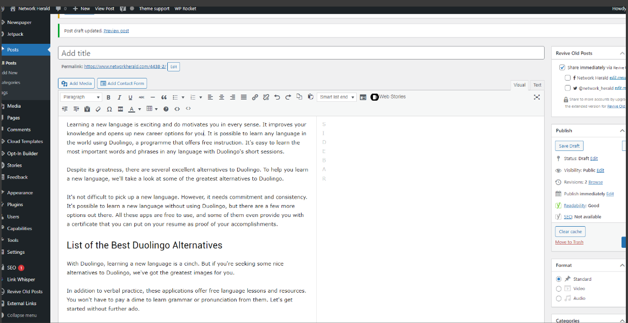Collapse the Format panel
This screenshot has height=323, width=628.
pyautogui.click(x=622, y=265)
